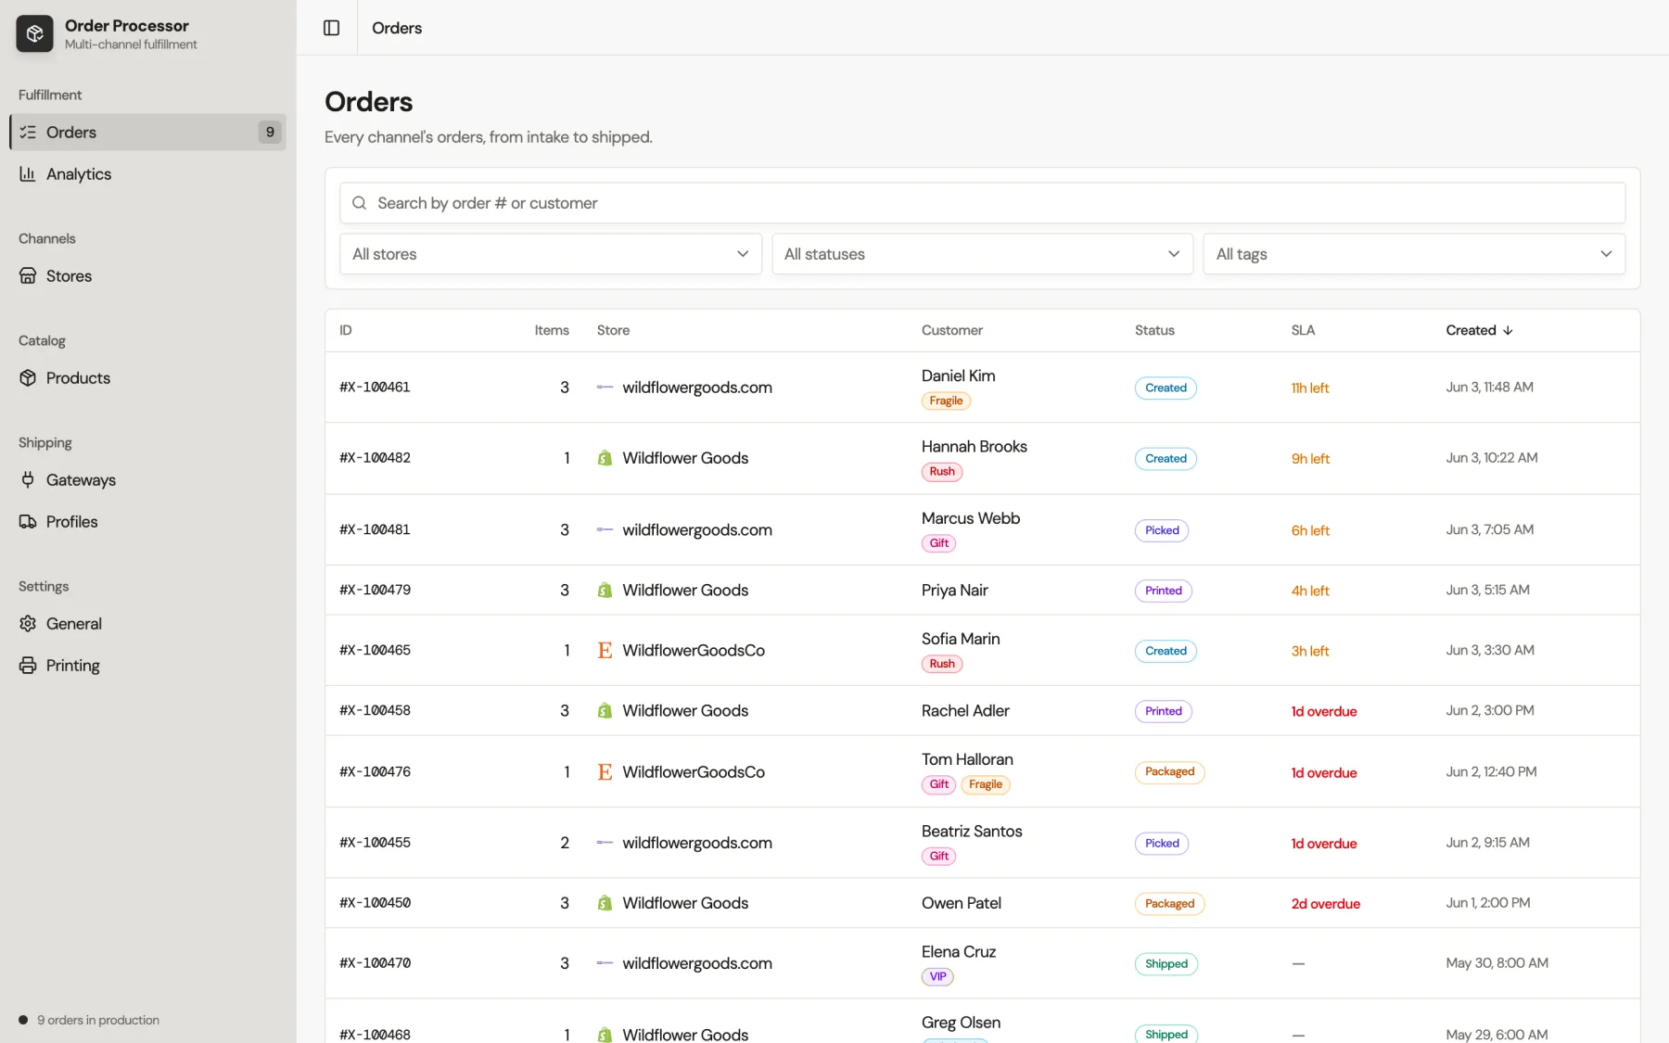Viewport: 1669px width, 1043px height.
Task: Focus the search by order # field
Action: (x=982, y=203)
